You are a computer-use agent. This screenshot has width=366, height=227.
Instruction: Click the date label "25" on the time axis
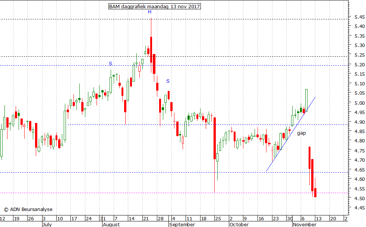tap(218, 219)
